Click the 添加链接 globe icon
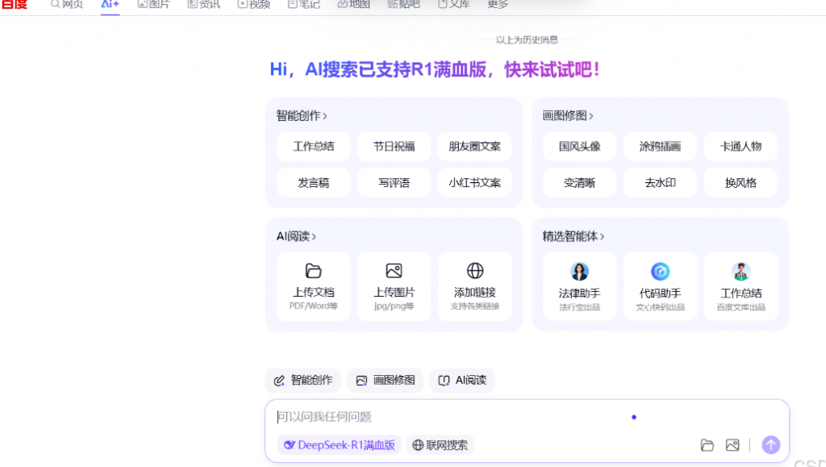The image size is (826, 467). tap(475, 271)
